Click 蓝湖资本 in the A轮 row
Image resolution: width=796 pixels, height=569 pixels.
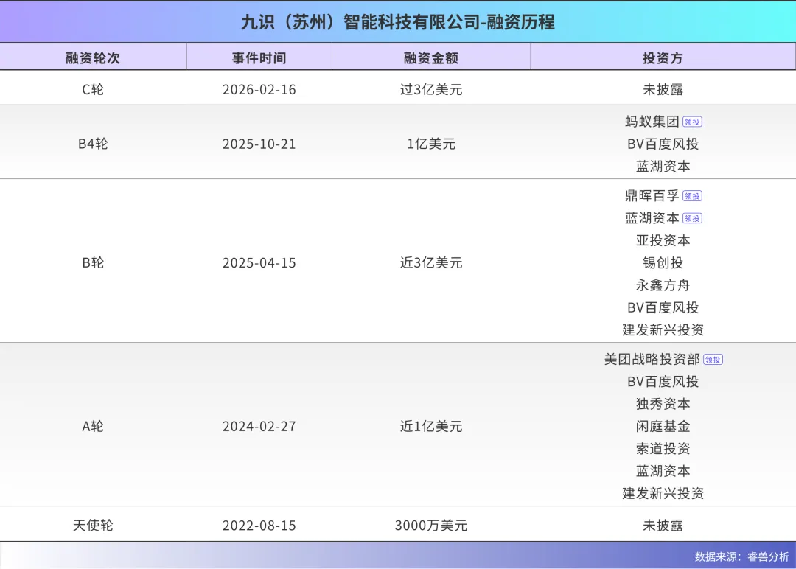point(663,470)
